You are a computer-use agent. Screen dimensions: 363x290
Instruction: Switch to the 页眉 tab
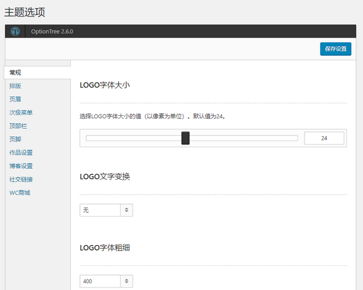pyautogui.click(x=15, y=99)
